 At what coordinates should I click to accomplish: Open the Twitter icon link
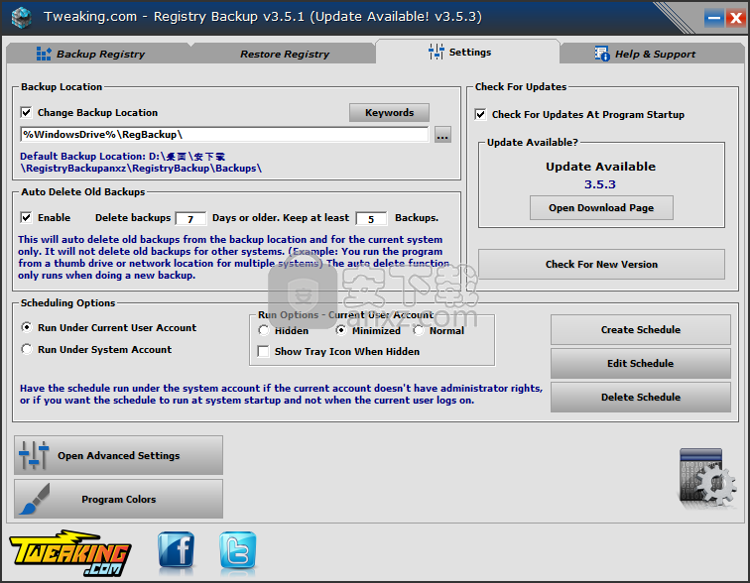coord(238,550)
